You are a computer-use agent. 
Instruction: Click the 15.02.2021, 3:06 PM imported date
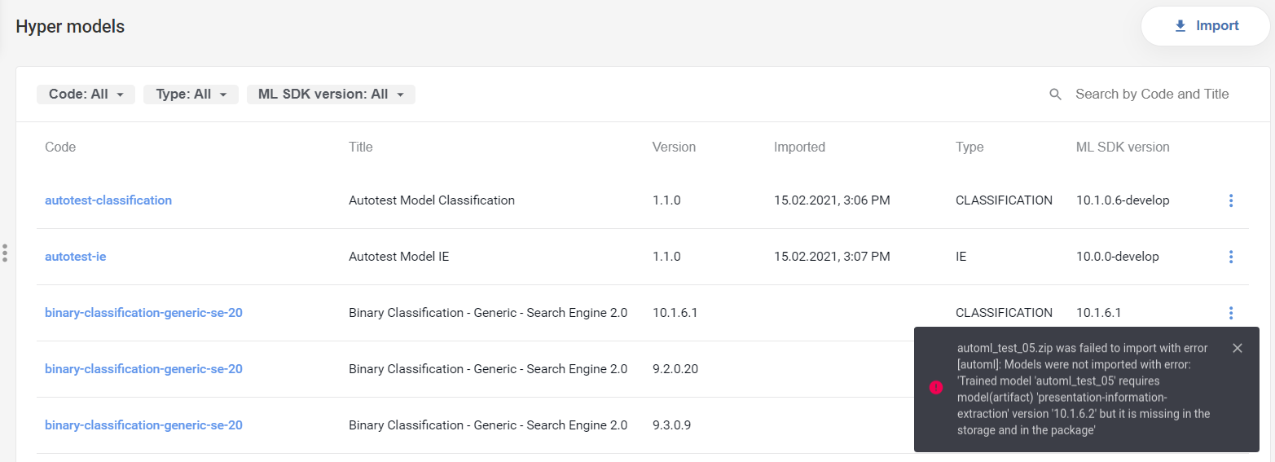[x=832, y=200]
